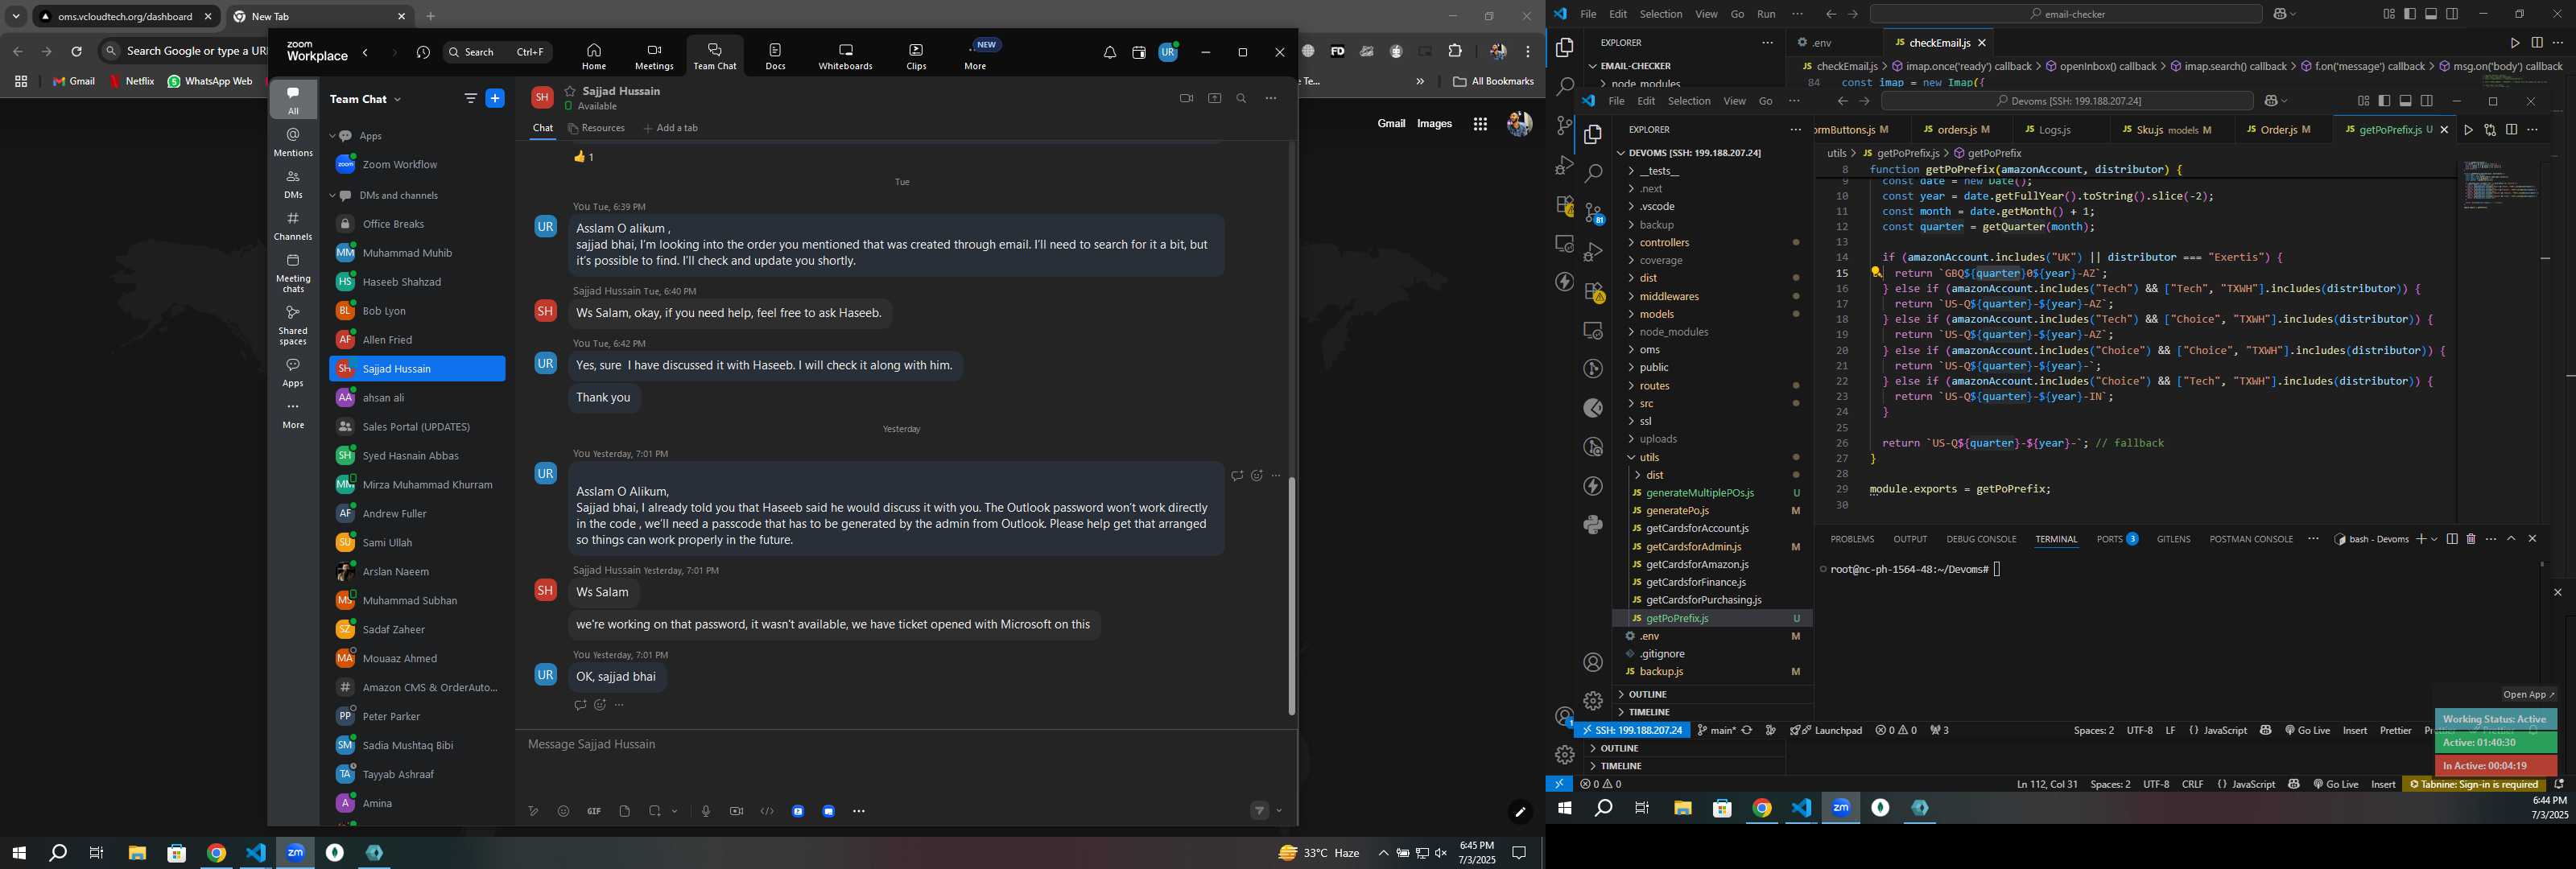Open the Python icon in VS Code activity bar
Viewport: 2576px width, 869px height.
[1593, 525]
